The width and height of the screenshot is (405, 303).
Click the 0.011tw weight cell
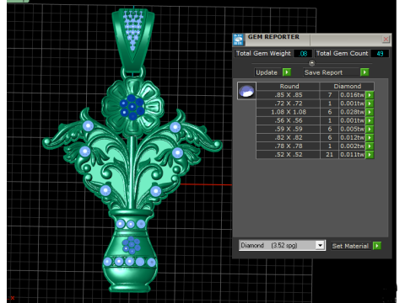coord(352,155)
